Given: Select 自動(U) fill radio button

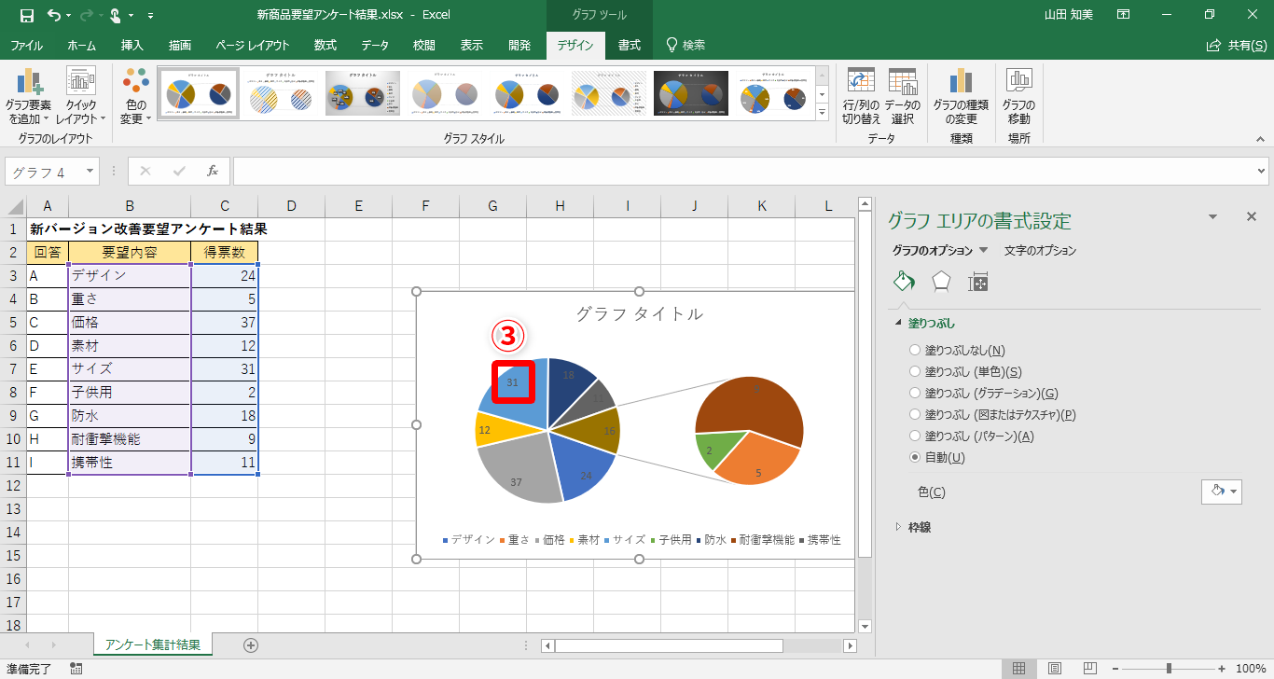Looking at the screenshot, I should pyautogui.click(x=914, y=457).
